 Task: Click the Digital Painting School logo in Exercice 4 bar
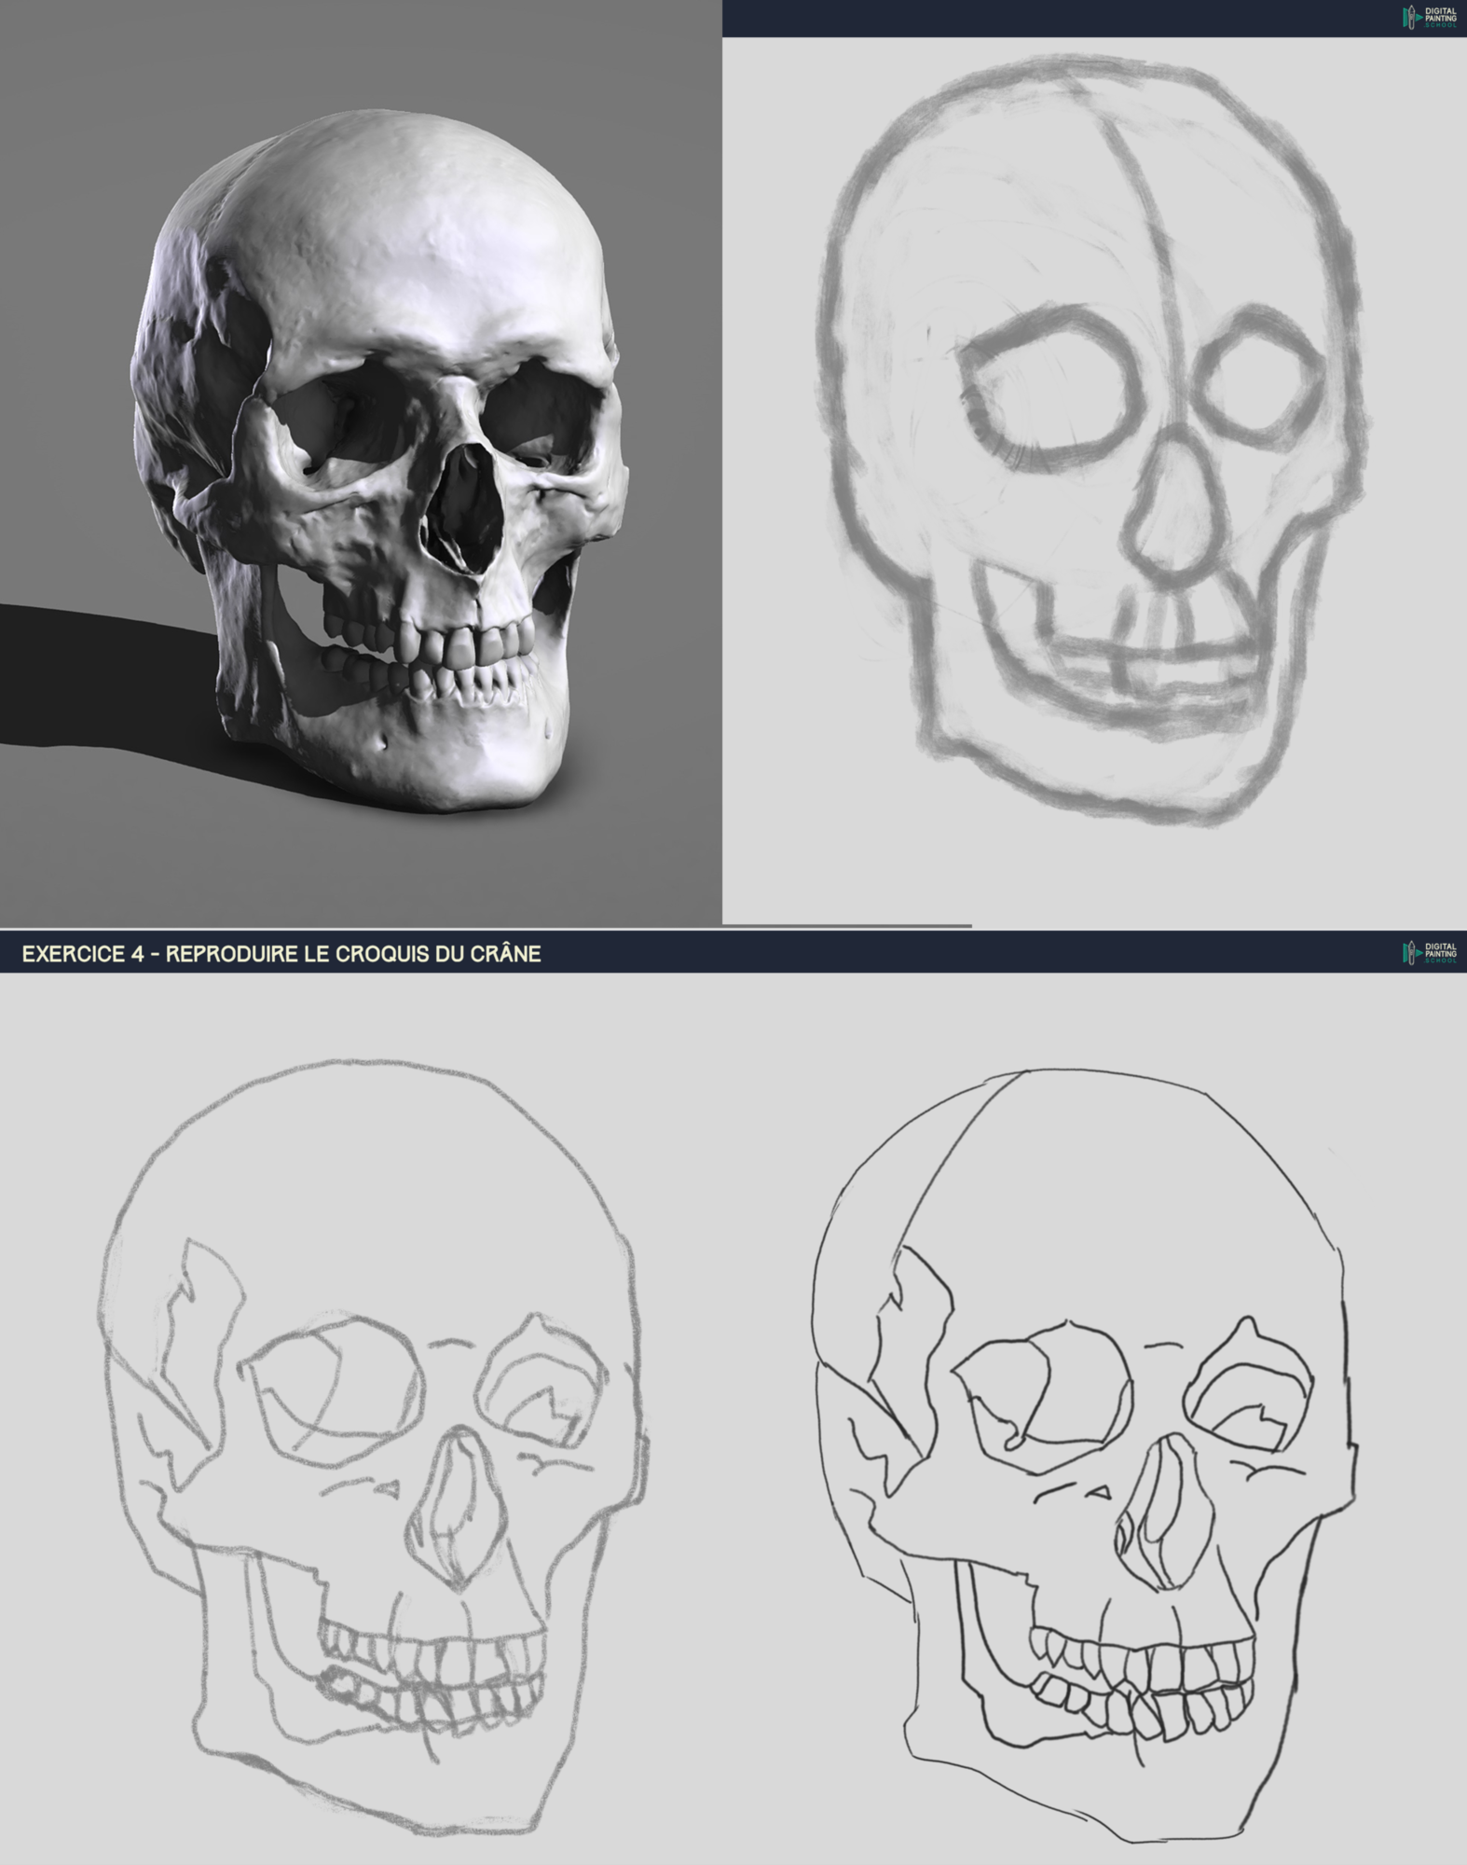[1430, 952]
